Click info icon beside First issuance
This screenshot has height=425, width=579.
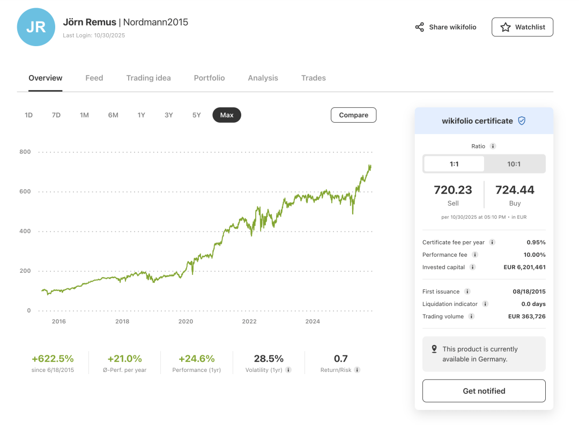467,292
